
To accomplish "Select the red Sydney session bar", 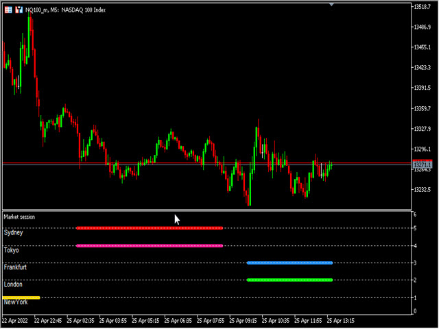I will (x=150, y=228).
